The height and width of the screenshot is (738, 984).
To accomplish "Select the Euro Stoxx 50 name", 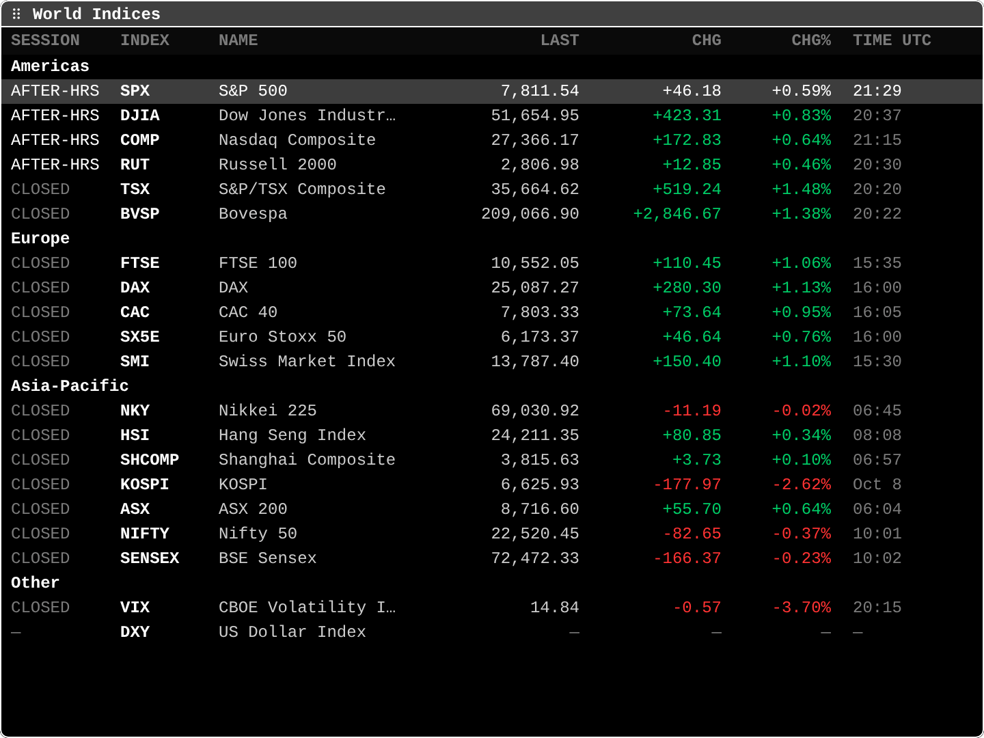I will pos(282,337).
